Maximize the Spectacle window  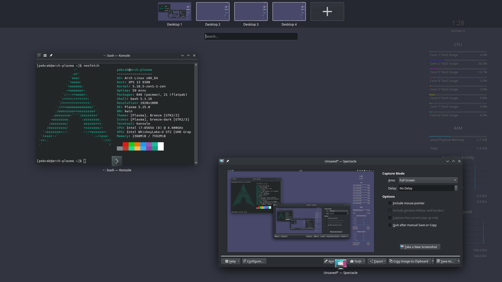point(454,161)
